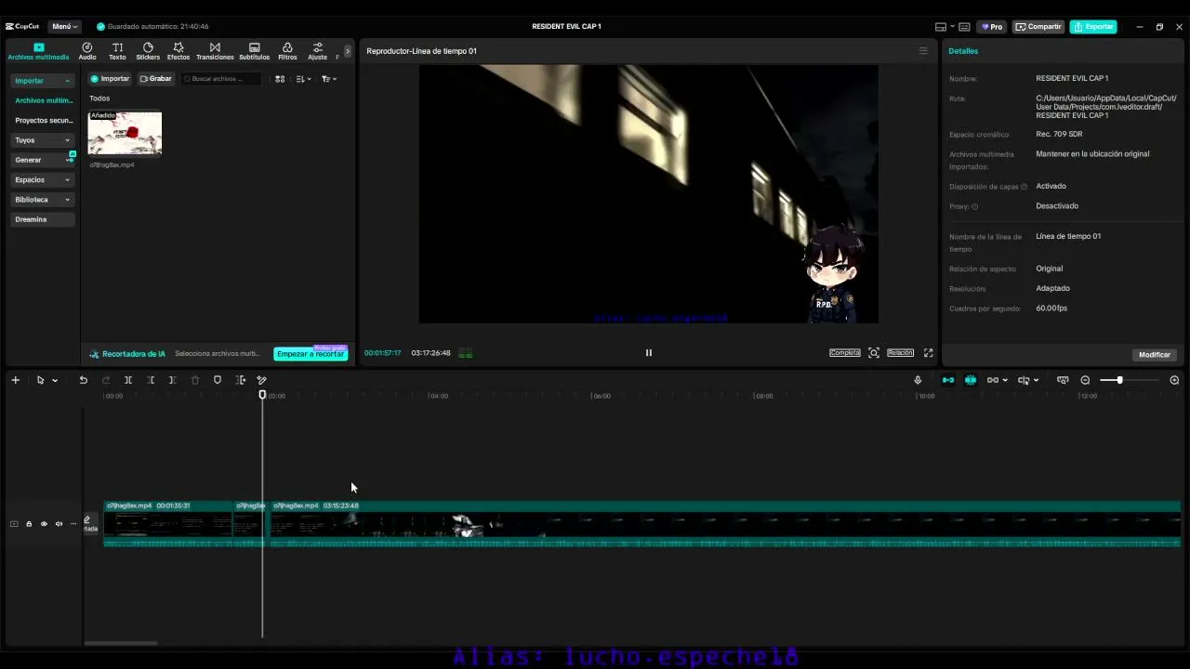Zoom in on the timeline

pos(1174,380)
